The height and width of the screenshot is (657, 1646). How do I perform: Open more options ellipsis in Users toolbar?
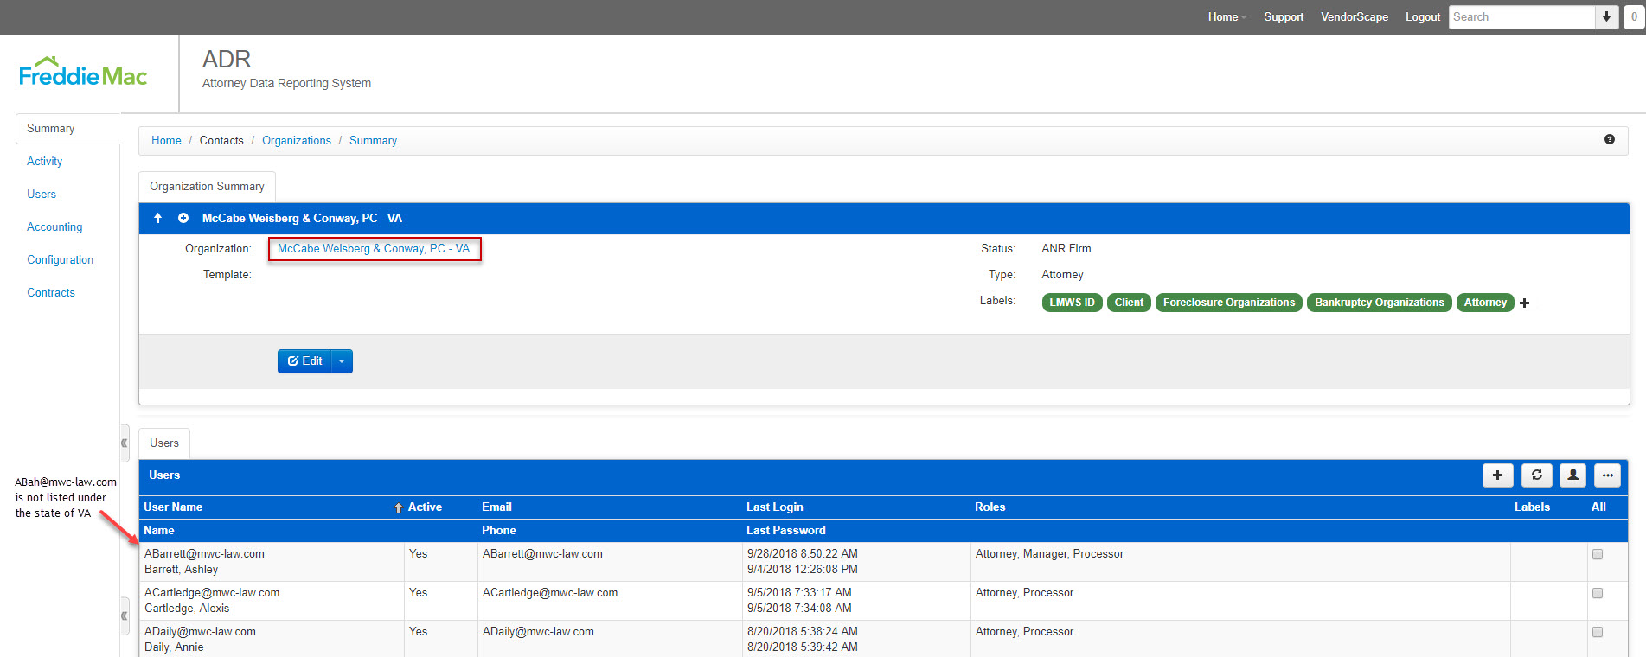[1607, 475]
